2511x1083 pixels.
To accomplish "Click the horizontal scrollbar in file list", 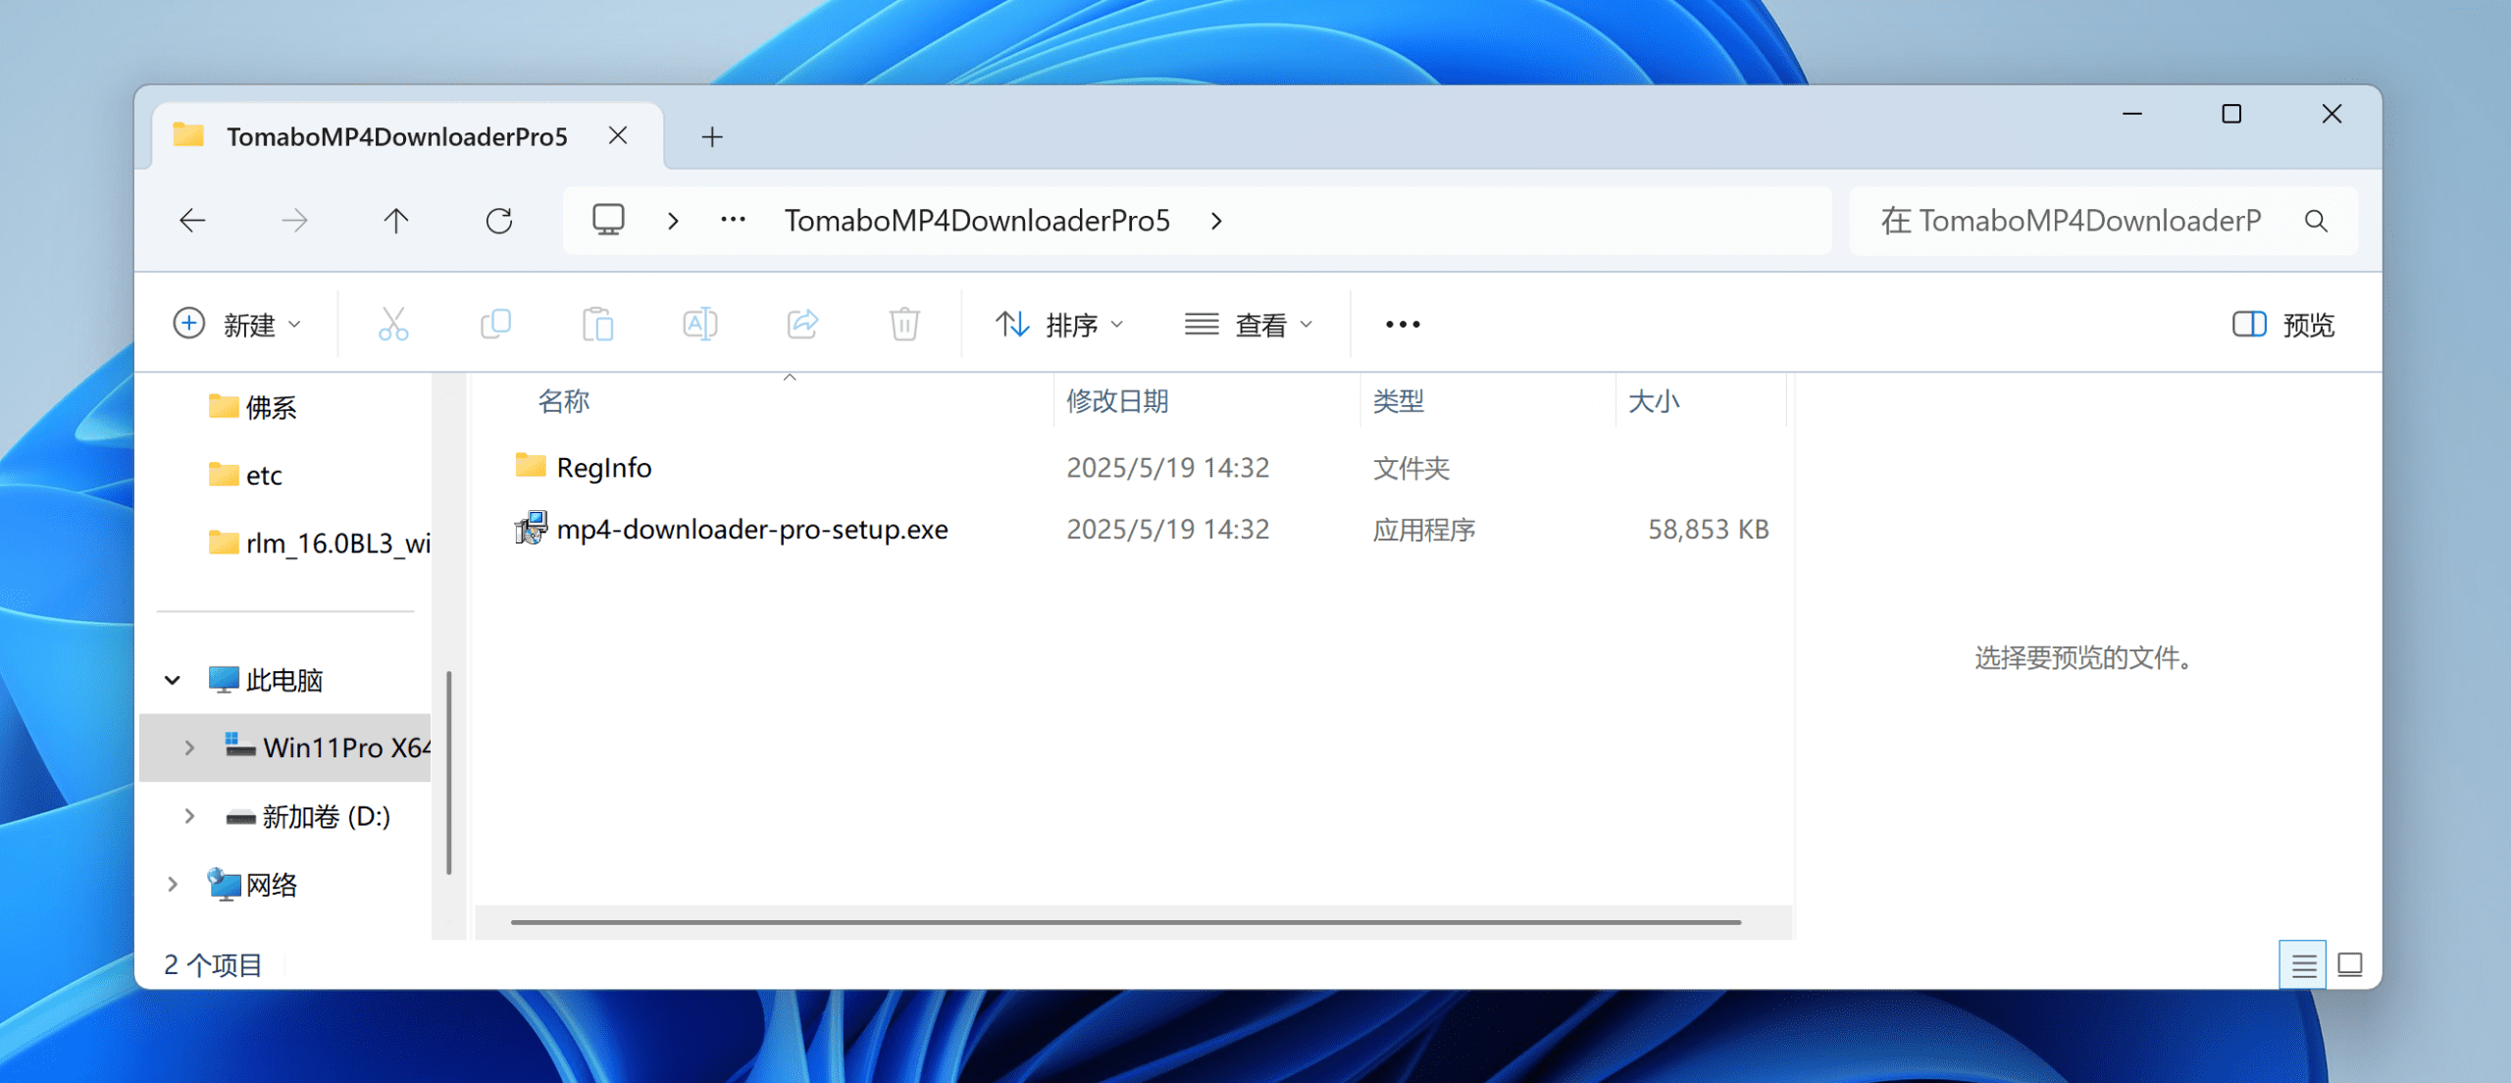I will [x=1125, y=922].
